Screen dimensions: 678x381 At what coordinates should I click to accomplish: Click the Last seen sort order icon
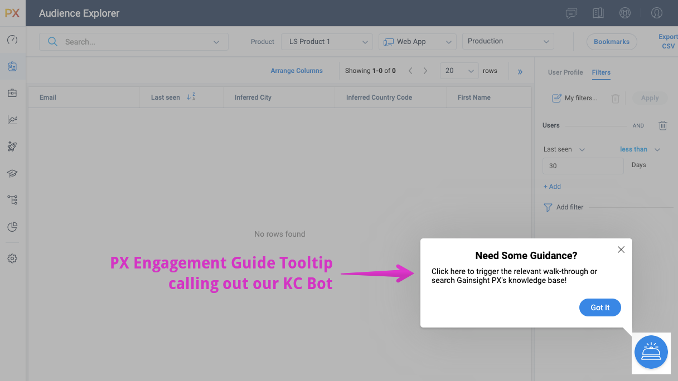191,97
